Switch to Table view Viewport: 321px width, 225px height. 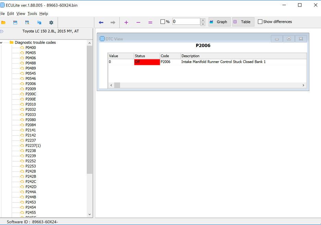(x=243, y=22)
